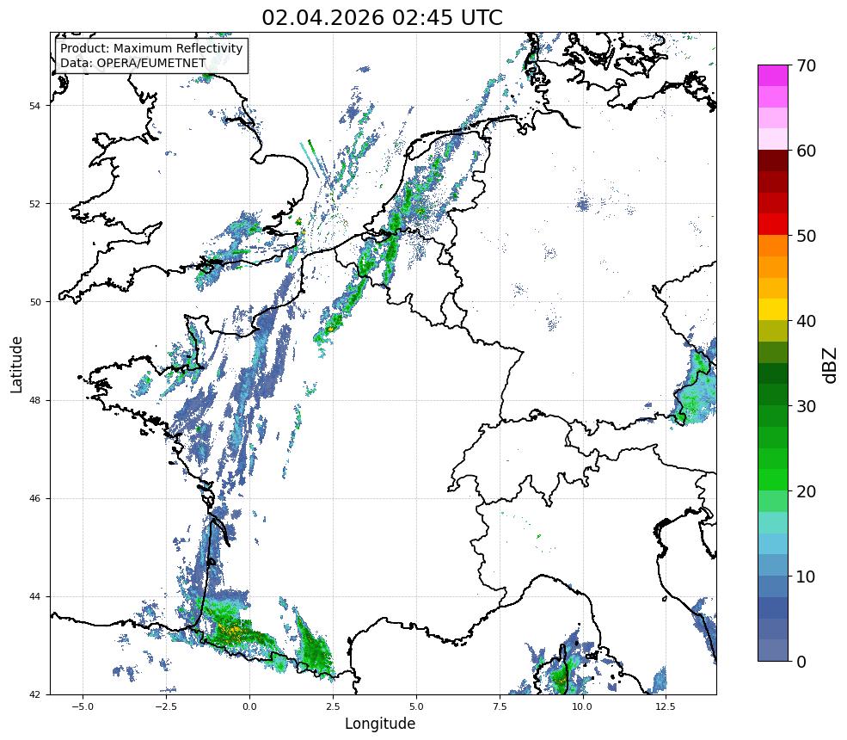Click the longitude tick label "7.5"

500,706
